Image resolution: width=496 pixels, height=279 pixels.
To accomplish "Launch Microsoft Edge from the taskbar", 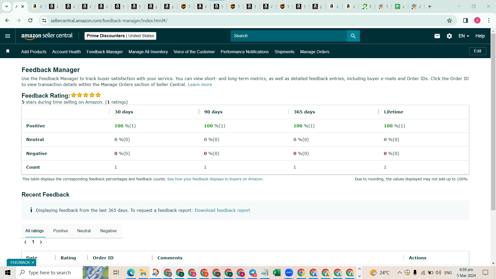I will point(131,273).
